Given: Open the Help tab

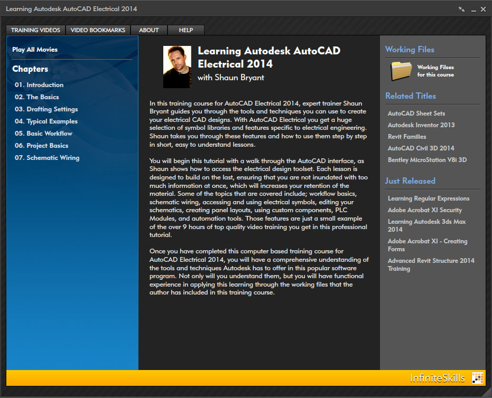Looking at the screenshot, I should 186,30.
